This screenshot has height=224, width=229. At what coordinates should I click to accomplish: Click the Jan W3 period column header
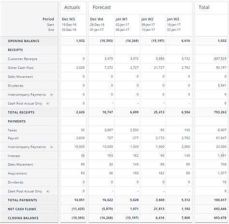(173, 19)
